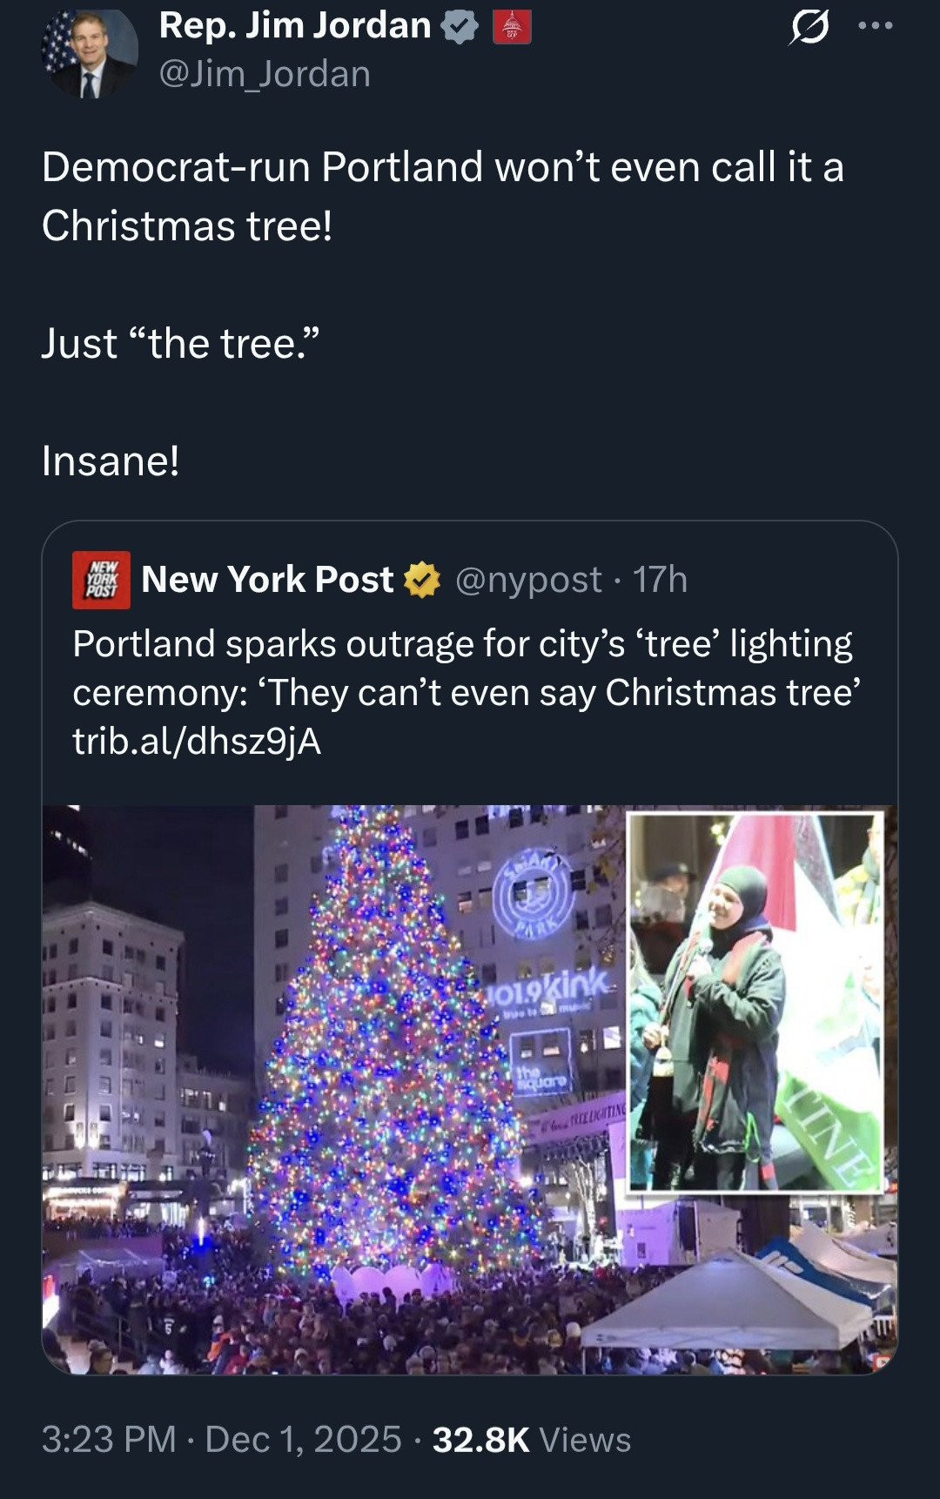Open Grok via the slashed-circle icon

809,27
